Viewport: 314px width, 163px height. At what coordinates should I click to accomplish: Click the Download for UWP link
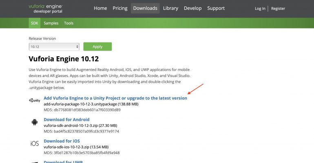tap(63, 161)
